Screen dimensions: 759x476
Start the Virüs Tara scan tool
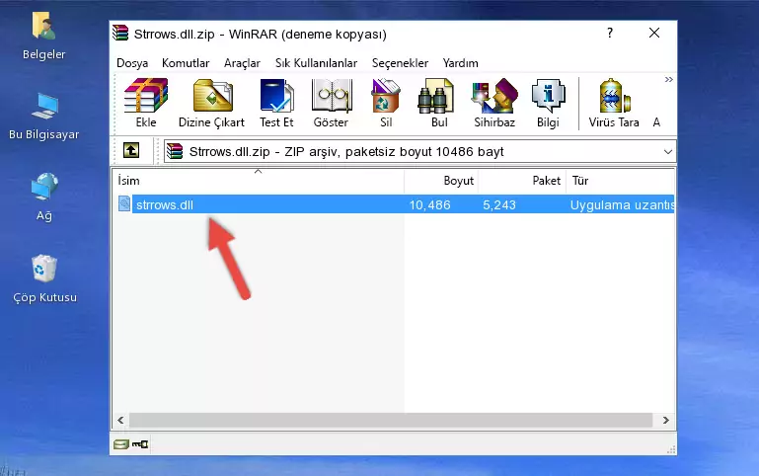pos(614,103)
